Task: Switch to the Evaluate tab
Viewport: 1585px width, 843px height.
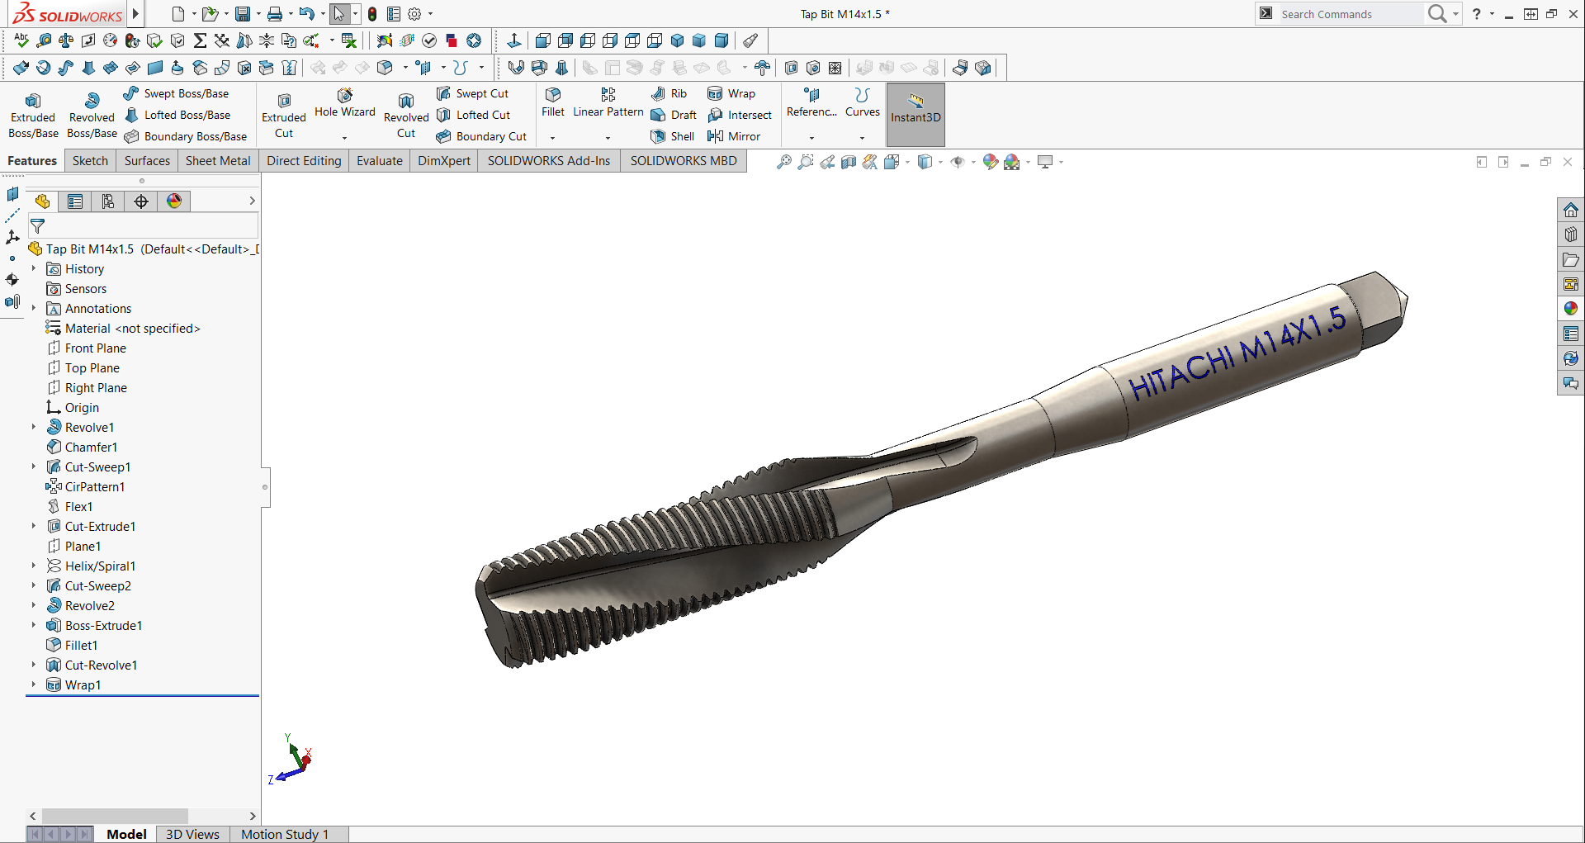Action: (380, 161)
